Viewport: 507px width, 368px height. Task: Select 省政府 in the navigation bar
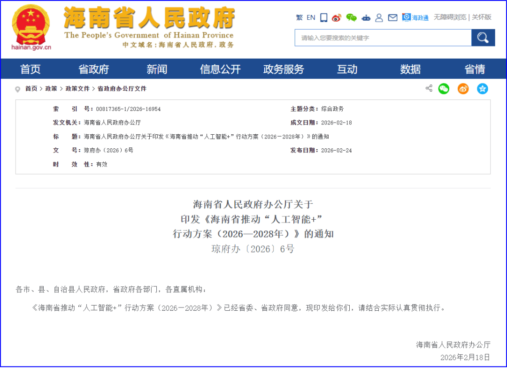(x=93, y=69)
